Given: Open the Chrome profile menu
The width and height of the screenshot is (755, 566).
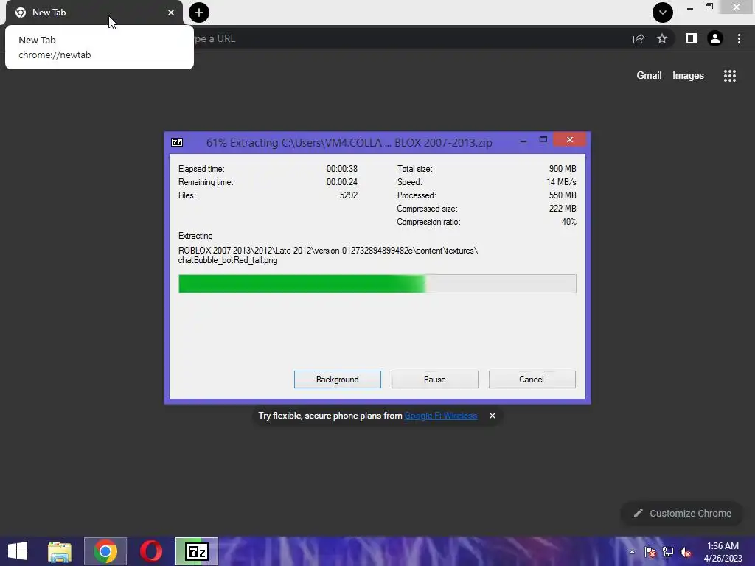Looking at the screenshot, I should click(x=715, y=38).
